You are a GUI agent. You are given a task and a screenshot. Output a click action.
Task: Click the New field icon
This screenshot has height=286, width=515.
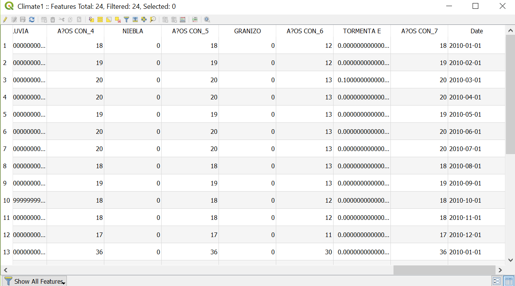click(165, 19)
